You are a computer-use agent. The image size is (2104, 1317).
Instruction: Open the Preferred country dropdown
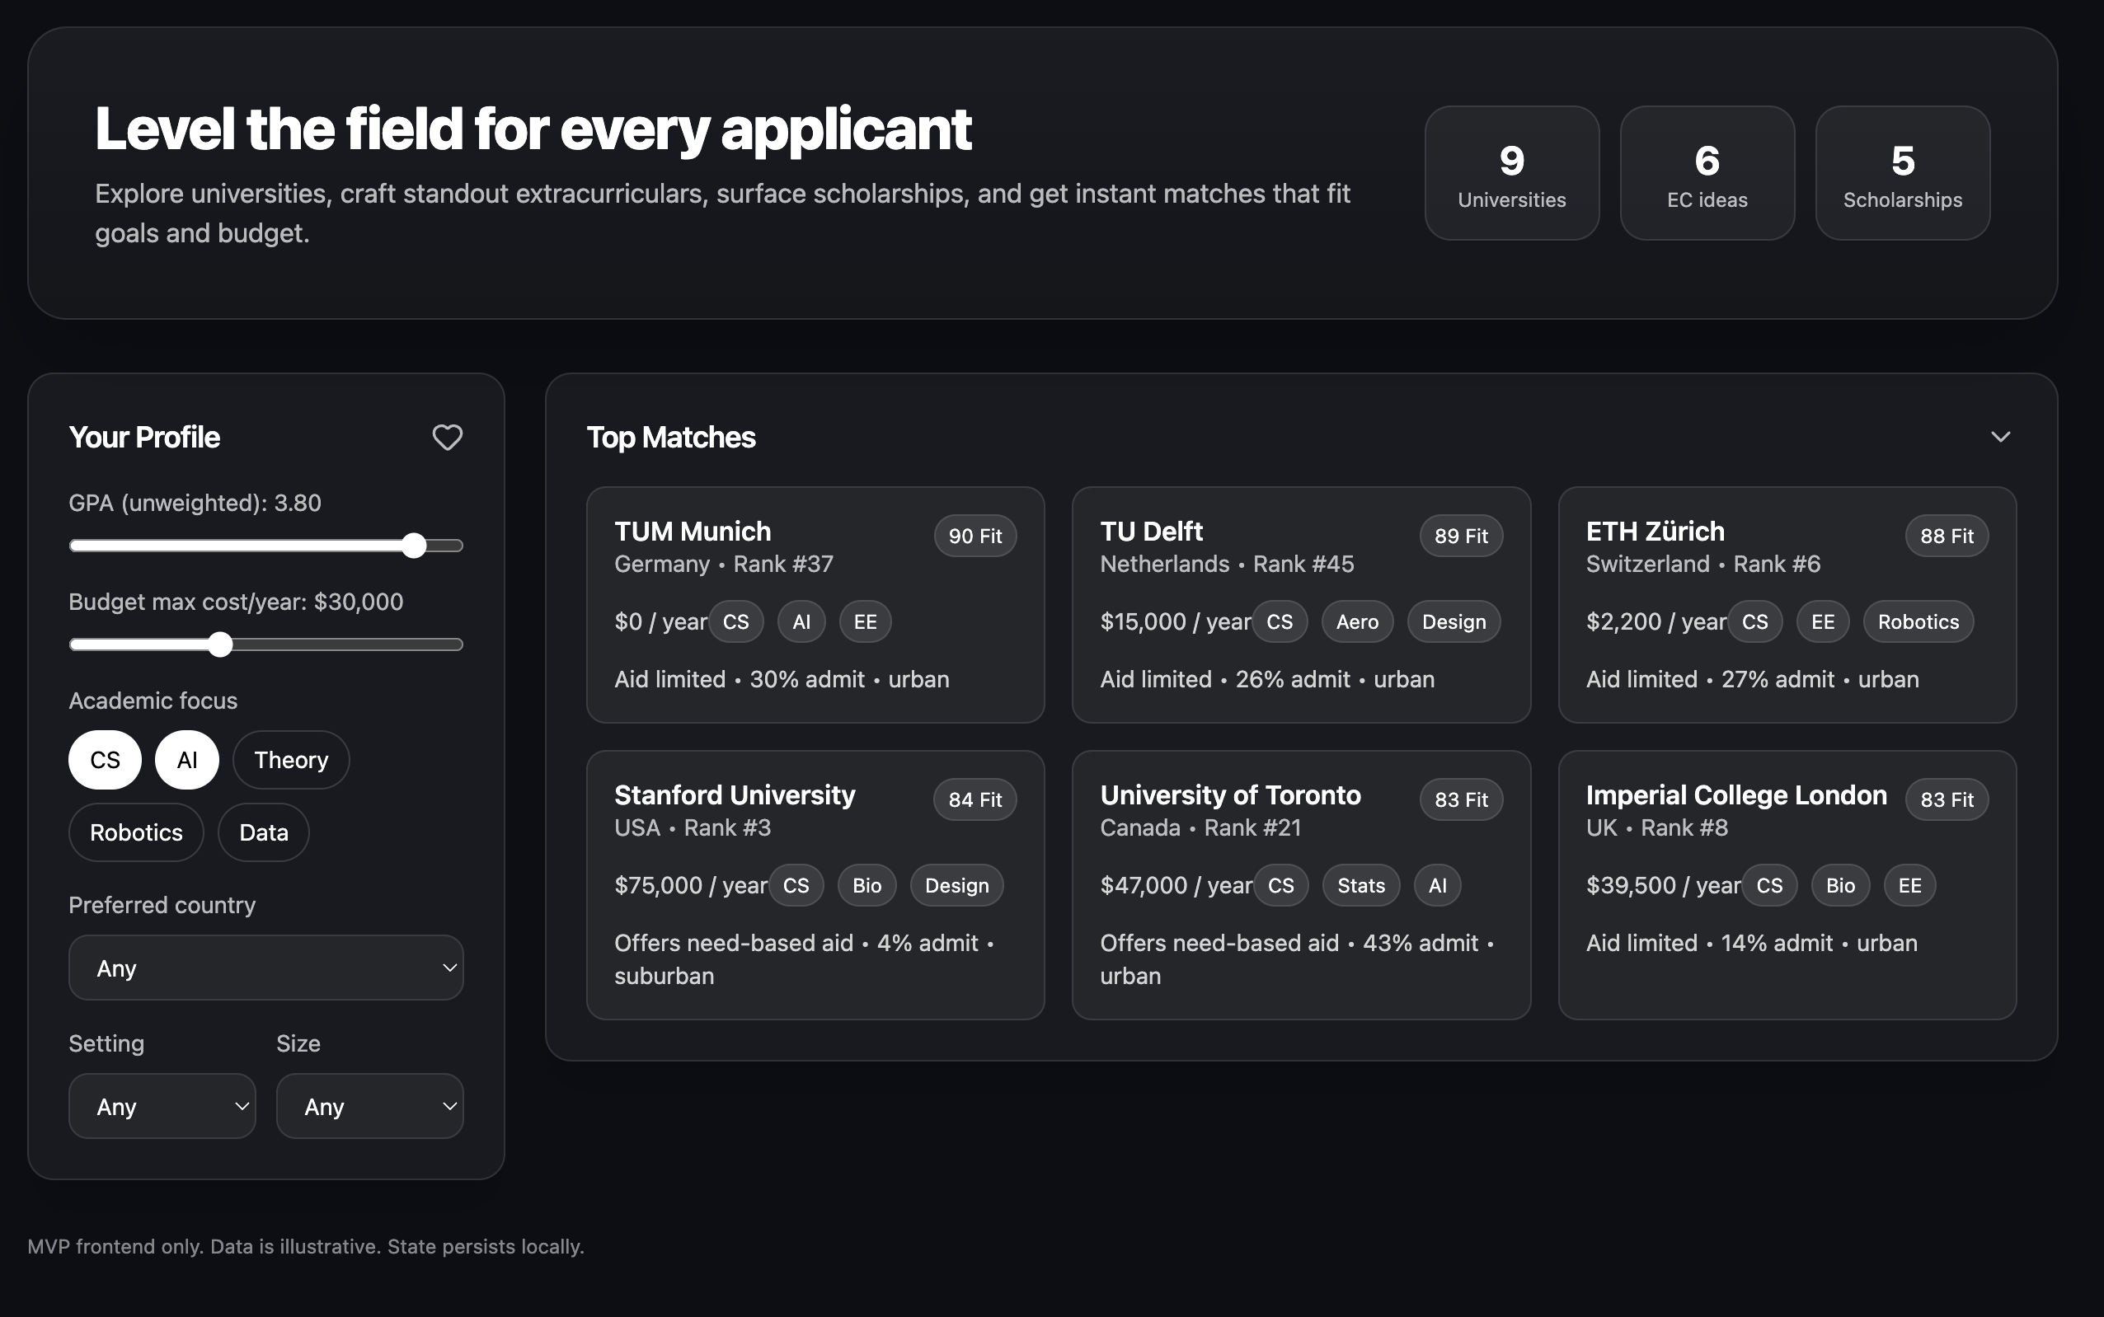(x=265, y=968)
